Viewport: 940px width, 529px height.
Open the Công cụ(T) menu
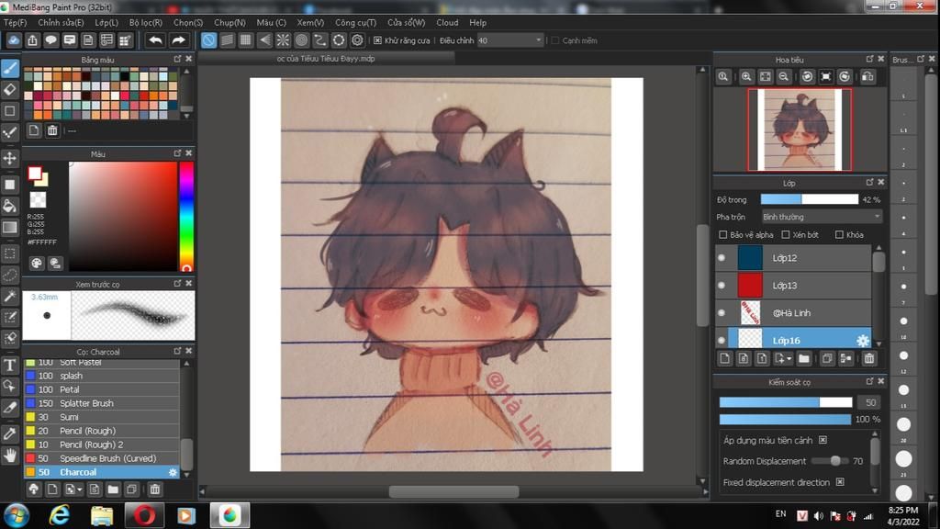coord(355,22)
